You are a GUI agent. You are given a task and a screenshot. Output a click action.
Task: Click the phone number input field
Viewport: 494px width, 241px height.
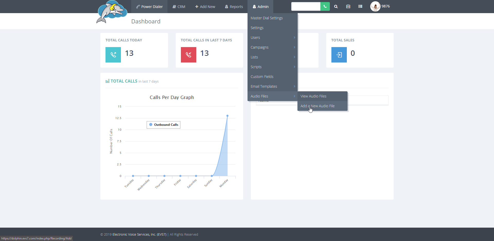click(x=306, y=6)
